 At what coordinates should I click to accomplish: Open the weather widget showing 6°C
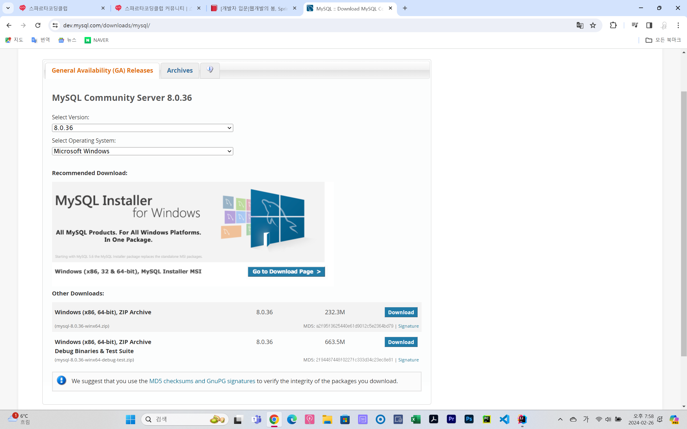pos(19,419)
